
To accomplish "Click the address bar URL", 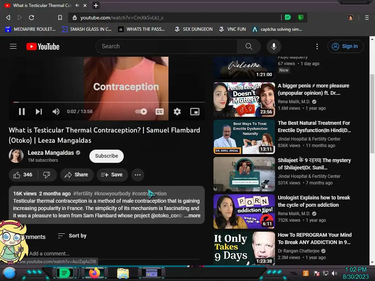I will (x=122, y=18).
